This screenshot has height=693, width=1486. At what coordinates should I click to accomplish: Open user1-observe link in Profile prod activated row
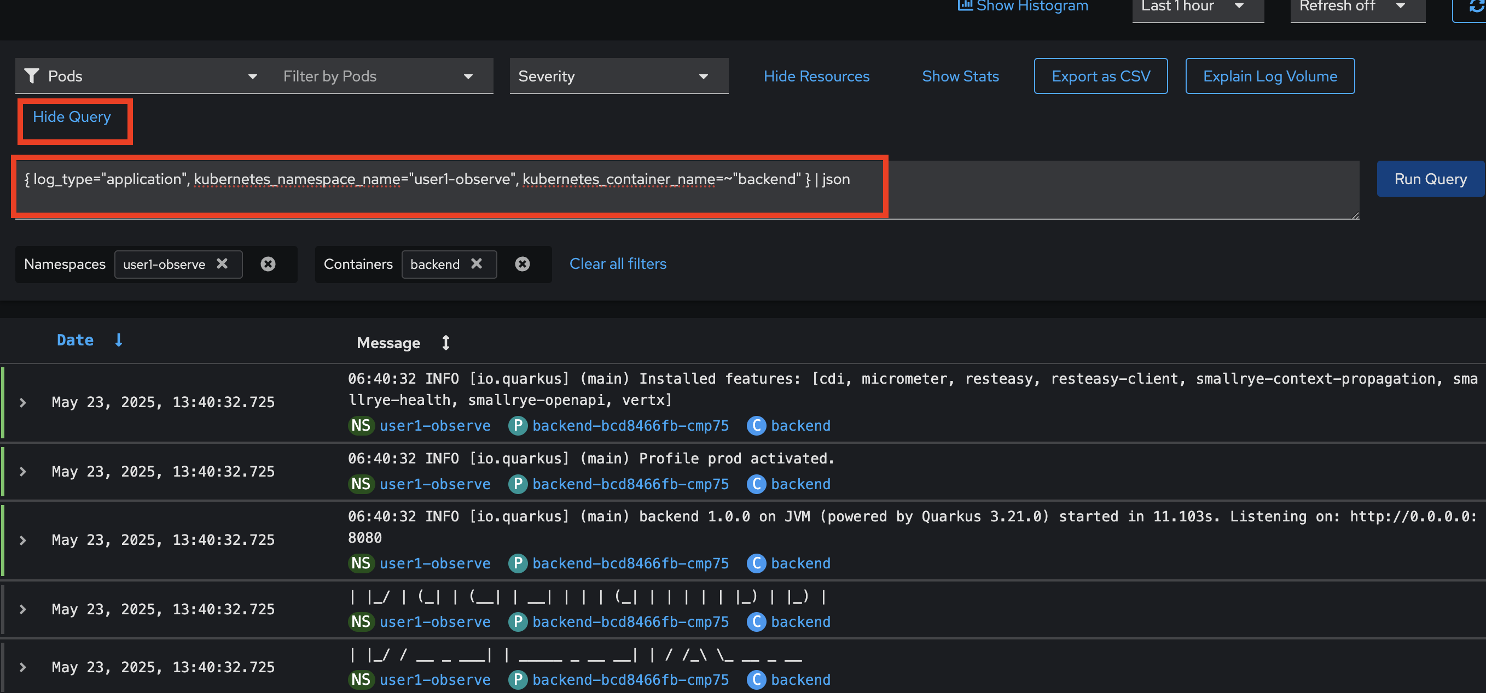pos(435,484)
